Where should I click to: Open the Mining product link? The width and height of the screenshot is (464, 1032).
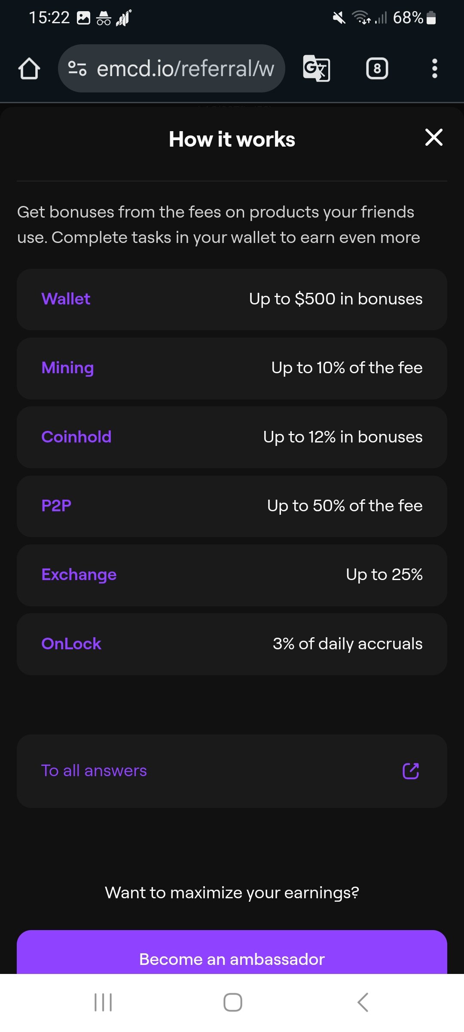tap(67, 368)
